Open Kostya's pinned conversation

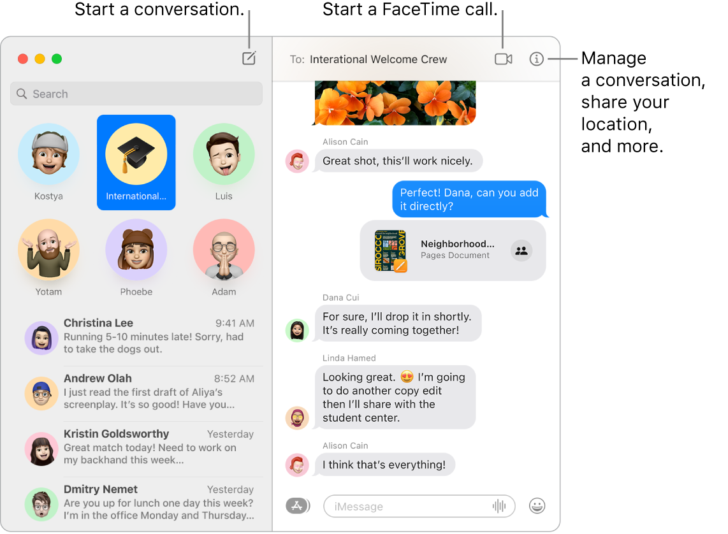(x=48, y=154)
